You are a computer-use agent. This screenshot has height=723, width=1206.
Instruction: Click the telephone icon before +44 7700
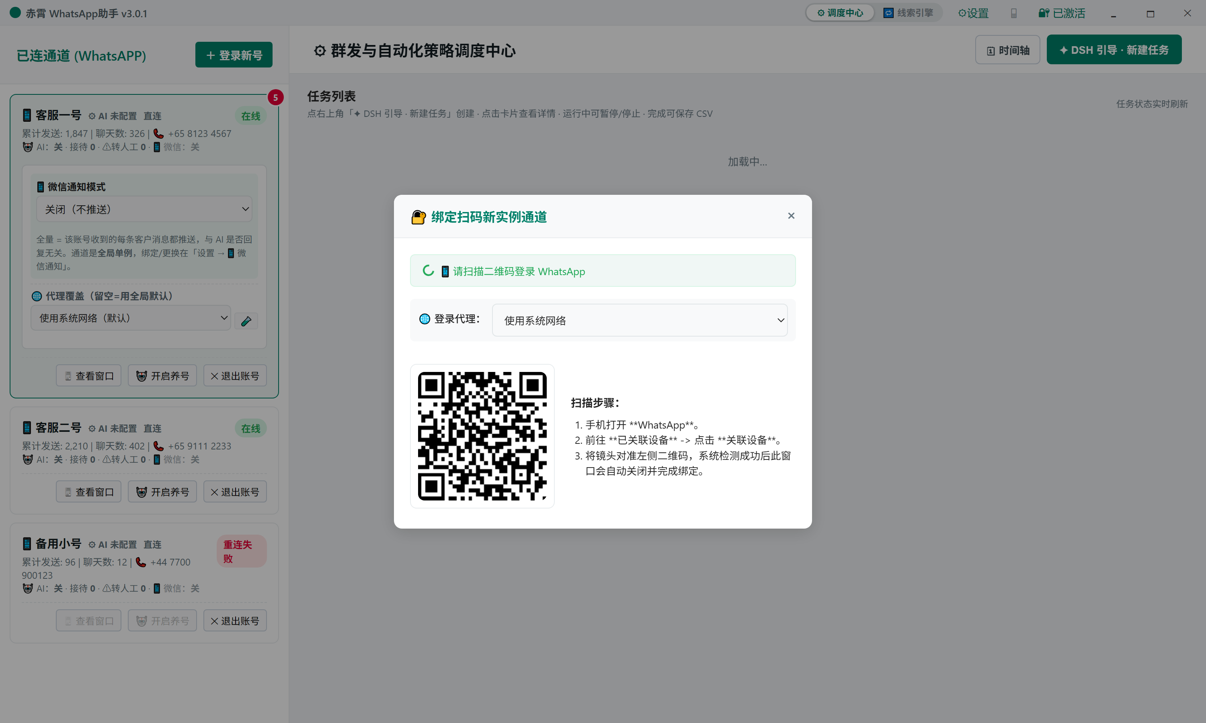click(x=141, y=562)
